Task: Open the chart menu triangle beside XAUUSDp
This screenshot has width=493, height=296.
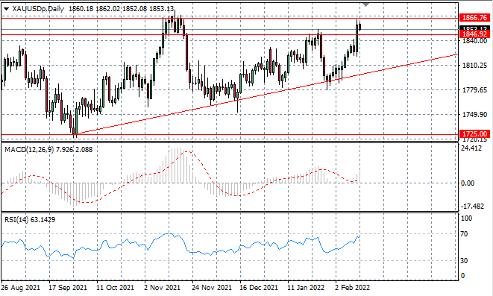Action: click(6, 9)
